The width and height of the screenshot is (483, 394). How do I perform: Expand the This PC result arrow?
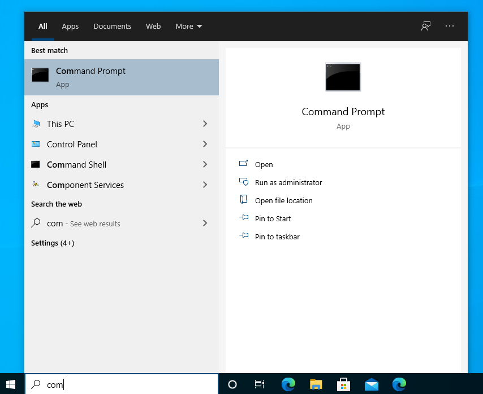[x=205, y=124]
